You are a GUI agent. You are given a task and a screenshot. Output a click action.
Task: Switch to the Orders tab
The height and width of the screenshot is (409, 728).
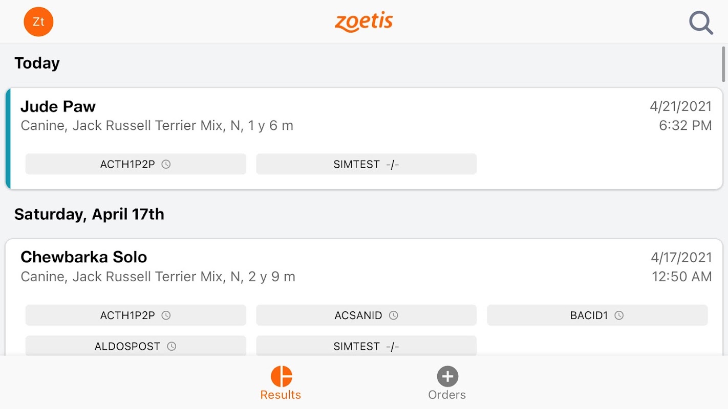[x=447, y=383]
